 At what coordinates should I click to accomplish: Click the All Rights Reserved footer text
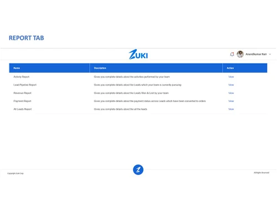pos(261,173)
